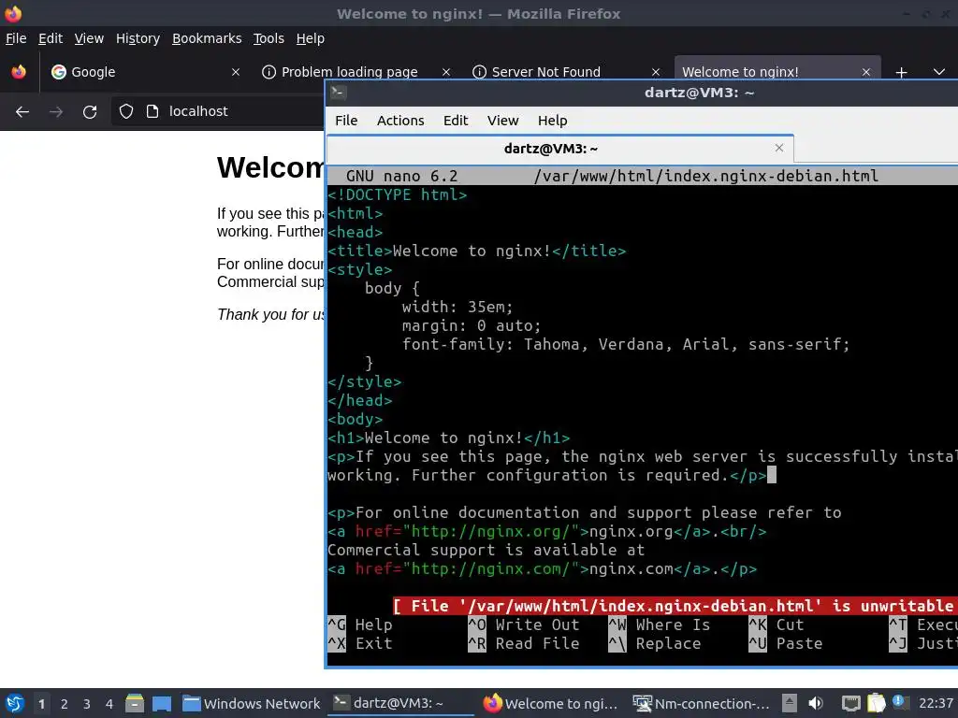Viewport: 958px width, 718px height.
Task: Open update notifier tray icon
Action: 899,701
